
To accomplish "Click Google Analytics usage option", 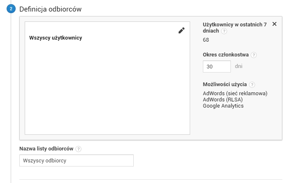I will click(x=223, y=106).
